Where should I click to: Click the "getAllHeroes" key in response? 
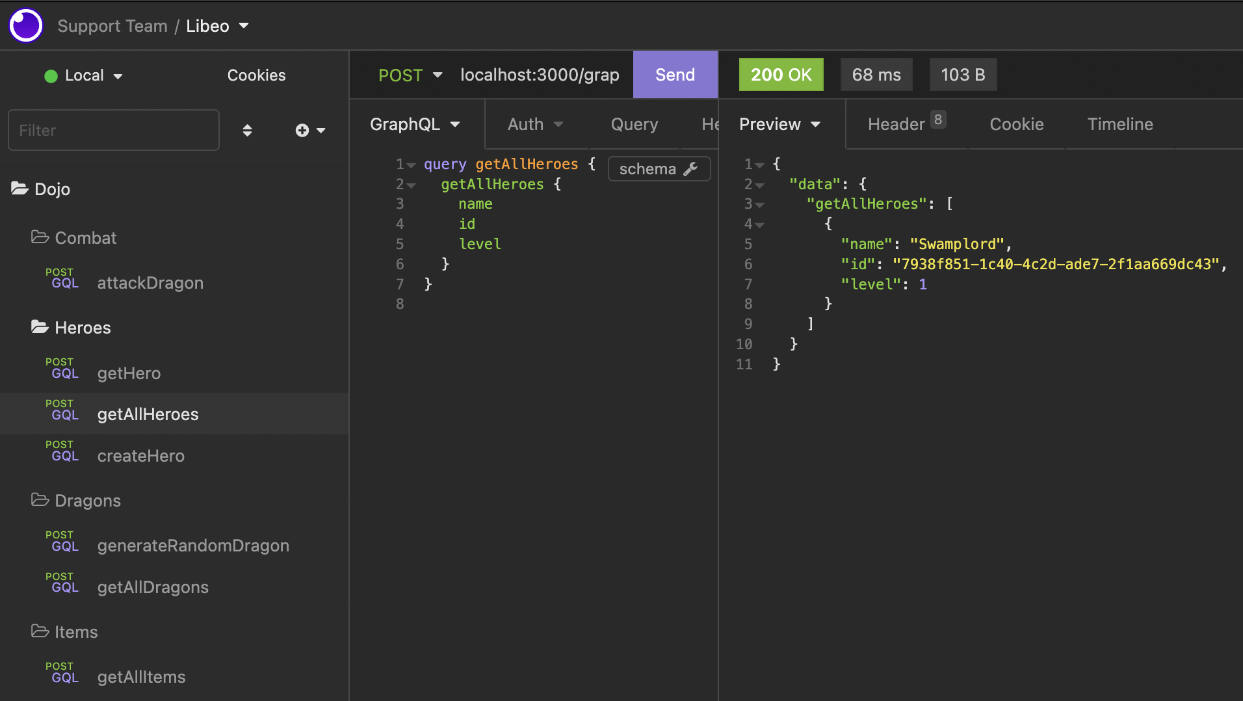[866, 204]
